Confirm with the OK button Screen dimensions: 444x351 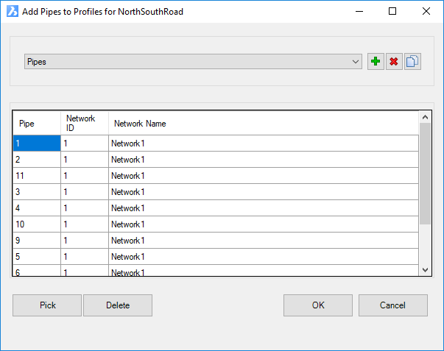(318, 305)
